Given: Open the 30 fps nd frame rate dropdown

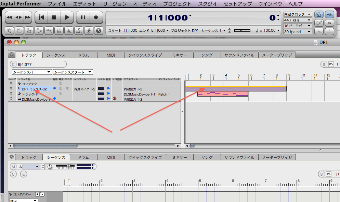Looking at the screenshot, I should click(298, 32).
